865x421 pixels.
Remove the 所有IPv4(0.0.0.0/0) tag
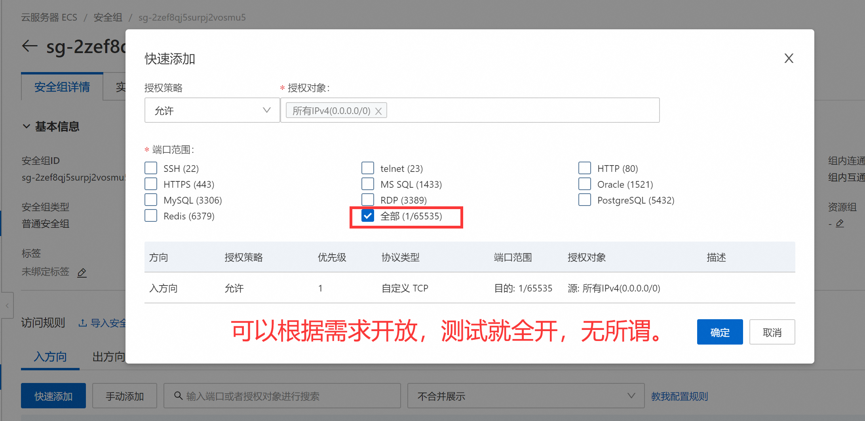[378, 111]
